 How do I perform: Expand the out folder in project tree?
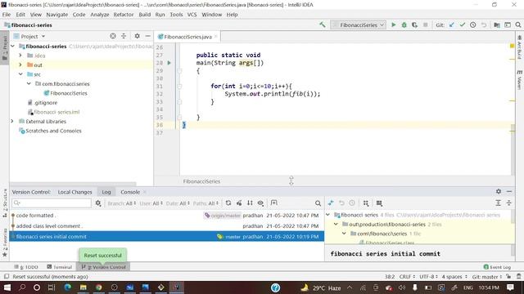point(20,65)
